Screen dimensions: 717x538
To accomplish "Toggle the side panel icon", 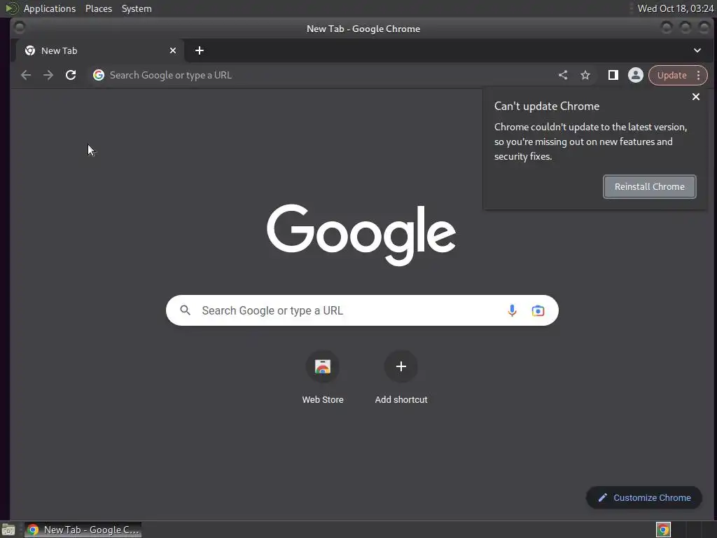I will point(613,75).
